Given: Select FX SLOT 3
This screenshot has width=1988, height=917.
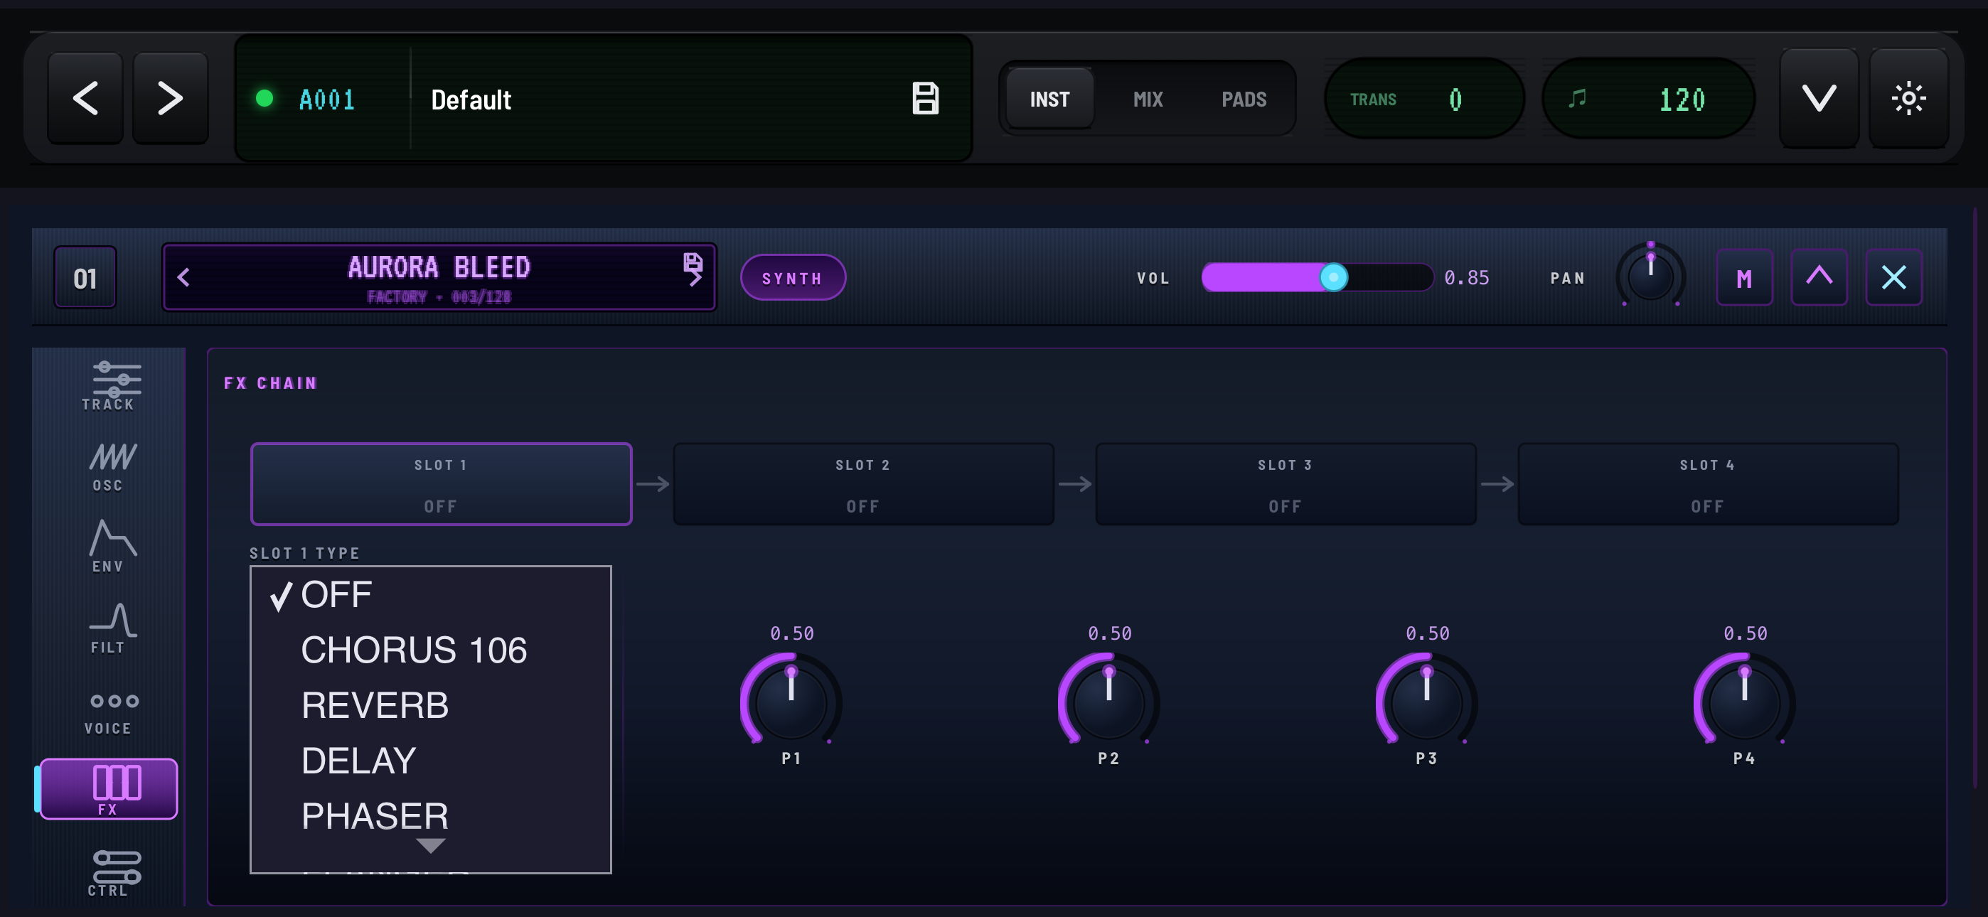Looking at the screenshot, I should click(x=1285, y=484).
